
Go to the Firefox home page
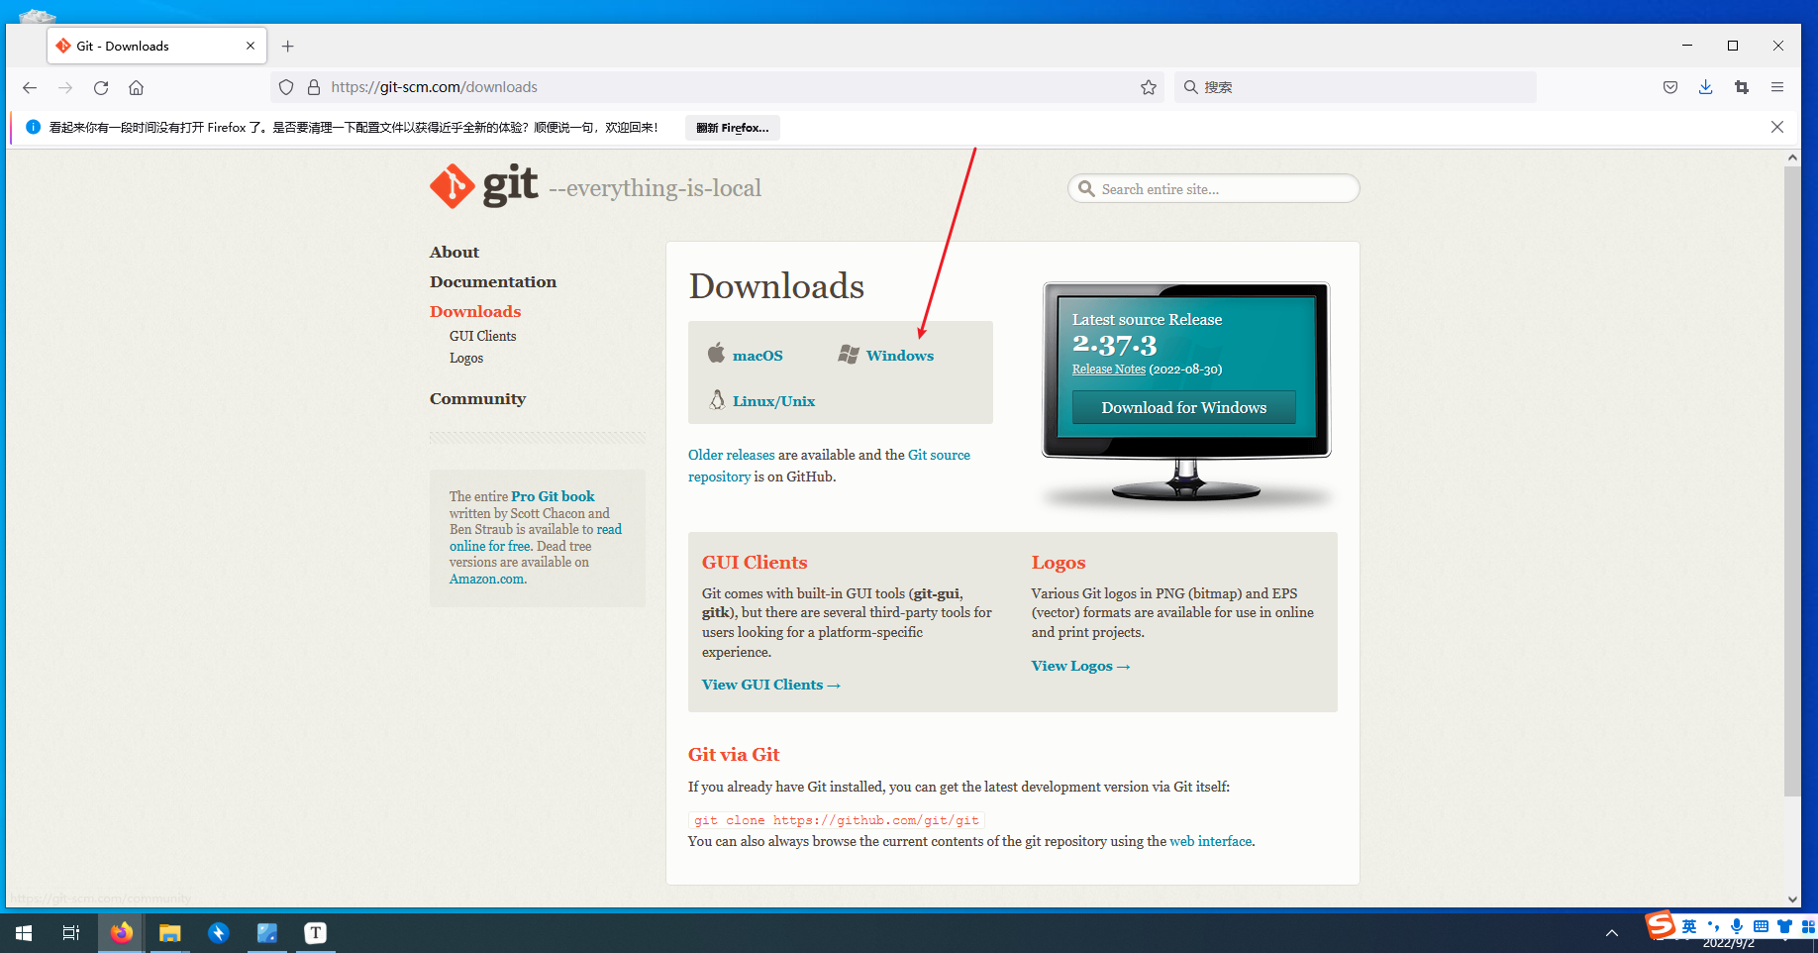point(137,87)
